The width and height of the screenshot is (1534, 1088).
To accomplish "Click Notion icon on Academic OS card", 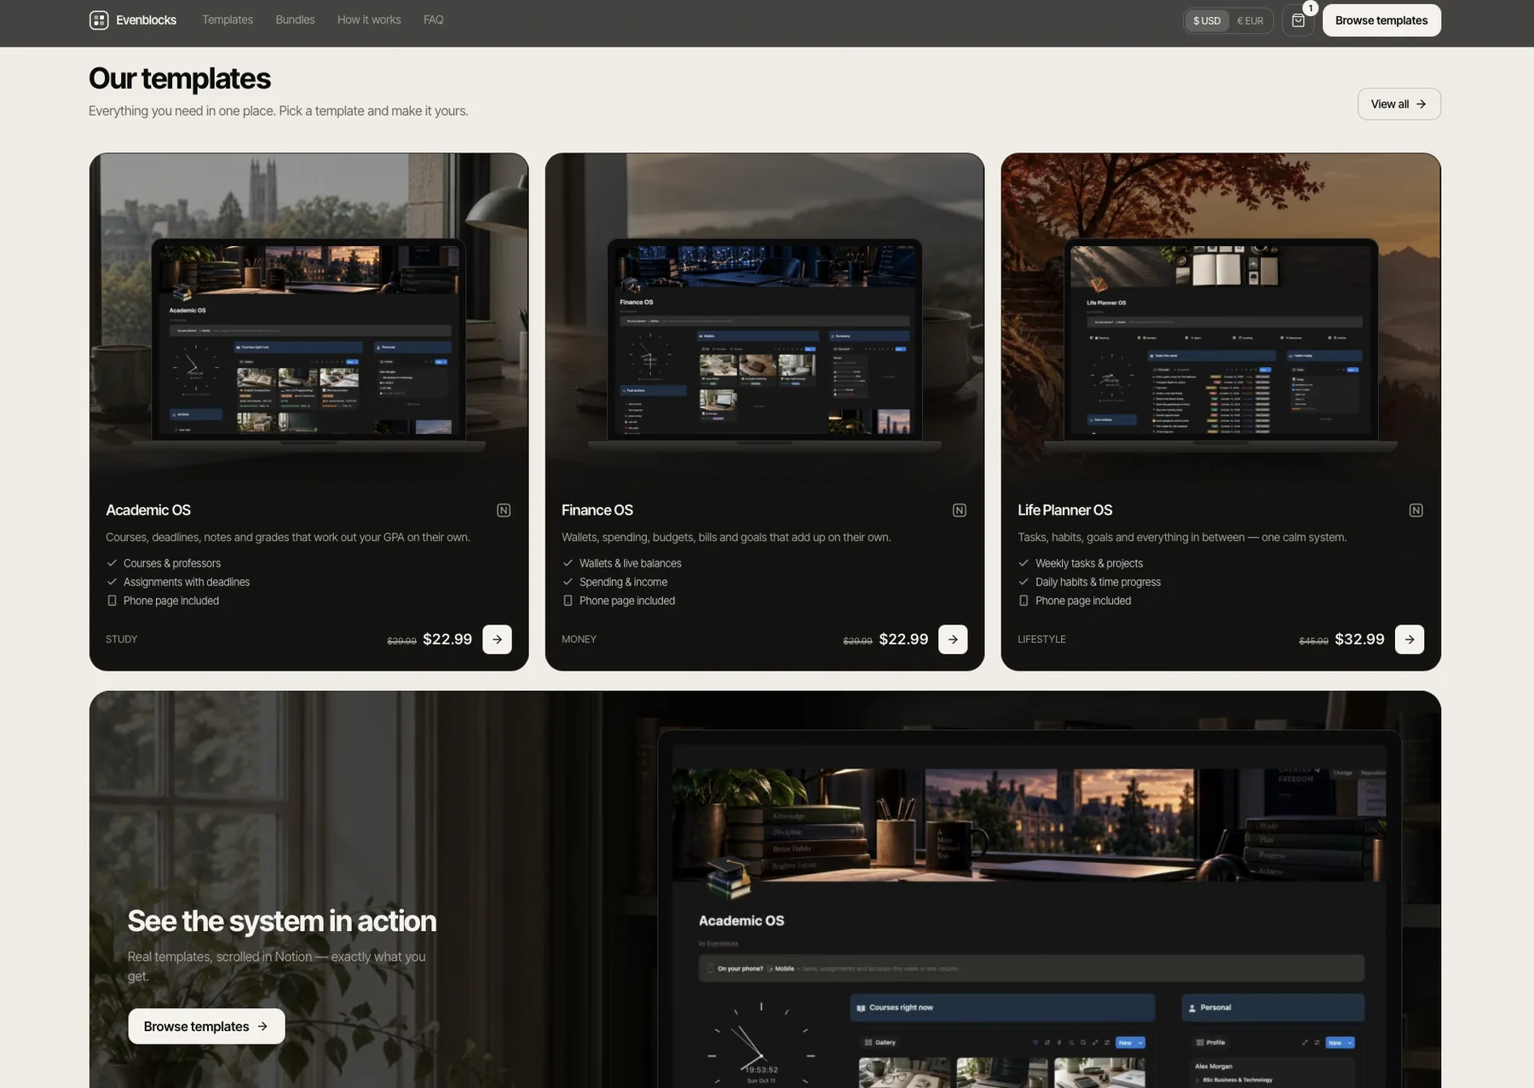I will click(x=504, y=510).
